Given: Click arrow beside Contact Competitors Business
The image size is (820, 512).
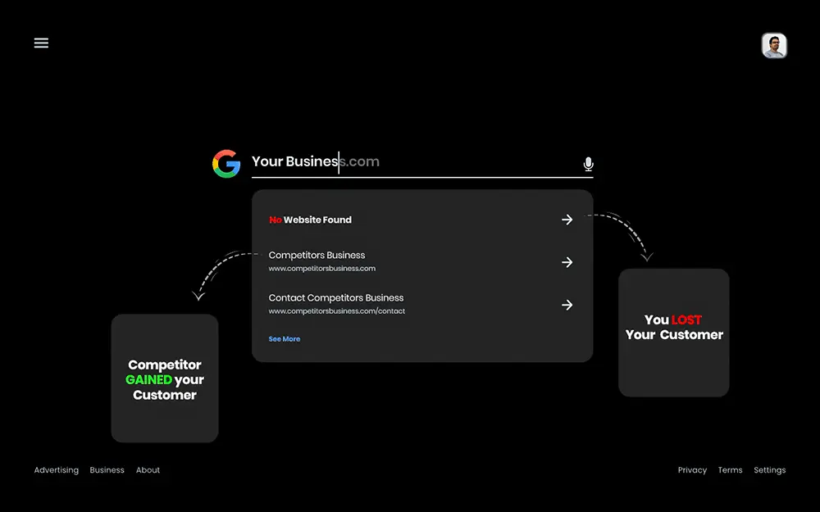Looking at the screenshot, I should click(567, 305).
